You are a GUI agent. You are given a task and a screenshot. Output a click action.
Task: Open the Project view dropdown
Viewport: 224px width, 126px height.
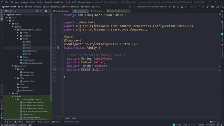point(10,11)
